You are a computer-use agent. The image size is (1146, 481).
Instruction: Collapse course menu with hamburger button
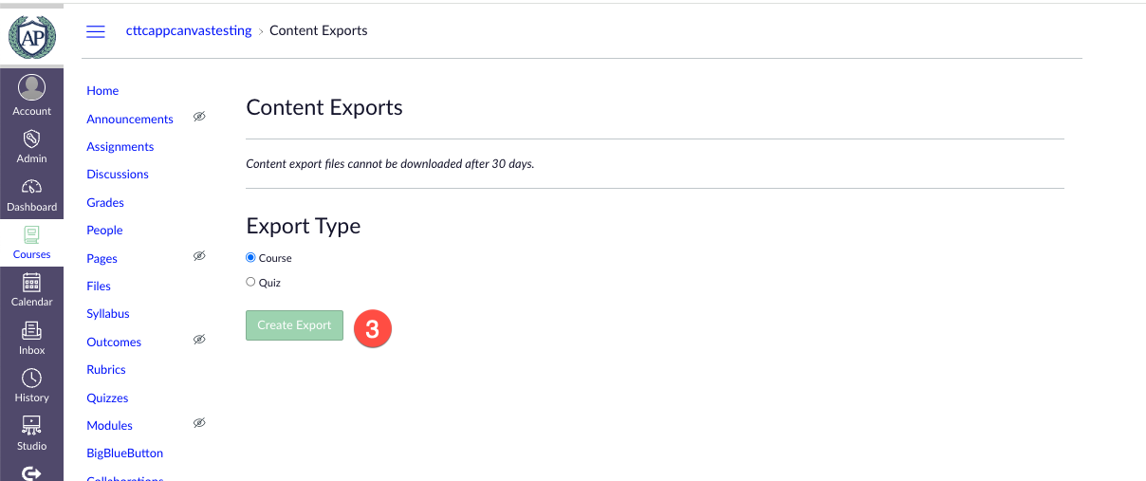coord(96,31)
